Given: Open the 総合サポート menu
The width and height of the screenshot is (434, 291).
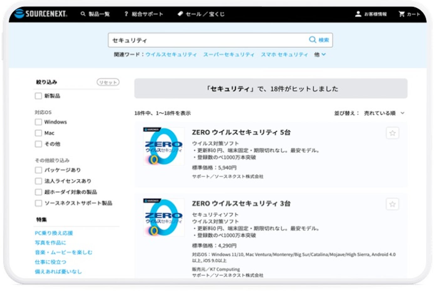Looking at the screenshot, I should click(x=147, y=14).
